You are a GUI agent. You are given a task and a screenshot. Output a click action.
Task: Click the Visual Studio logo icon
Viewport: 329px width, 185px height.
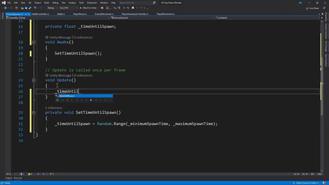click(x=4, y=3)
